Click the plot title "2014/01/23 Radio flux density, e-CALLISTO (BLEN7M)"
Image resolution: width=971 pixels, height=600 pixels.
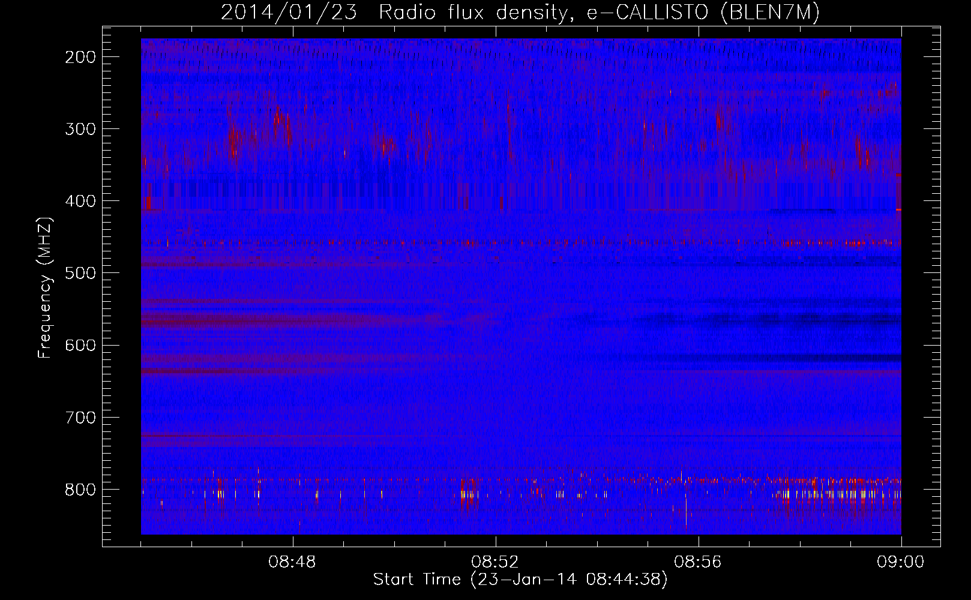click(520, 13)
